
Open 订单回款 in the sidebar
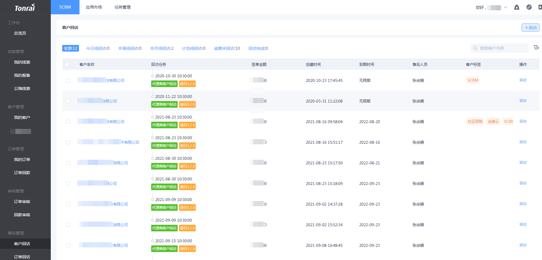pos(22,173)
